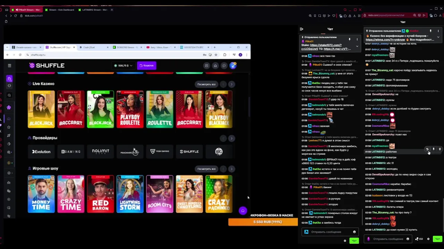Screen dimensions: 444x249
Task: Open right chat settings gear
Action: pos(428,239)
